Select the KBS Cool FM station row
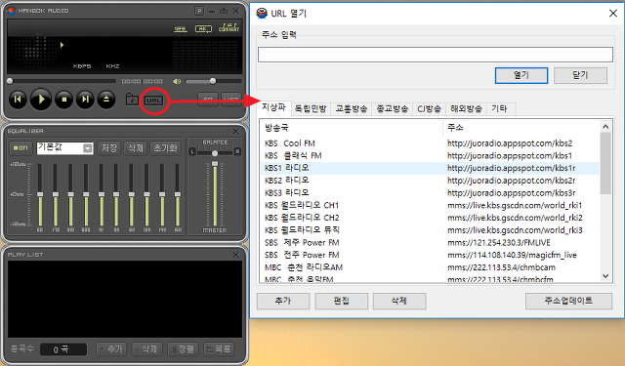This screenshot has height=366, width=625. coord(430,143)
